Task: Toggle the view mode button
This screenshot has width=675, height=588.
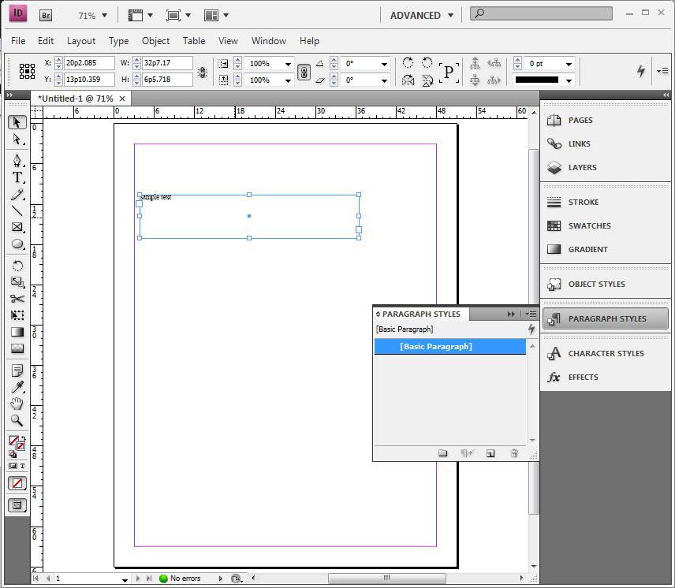Action: pos(17,505)
